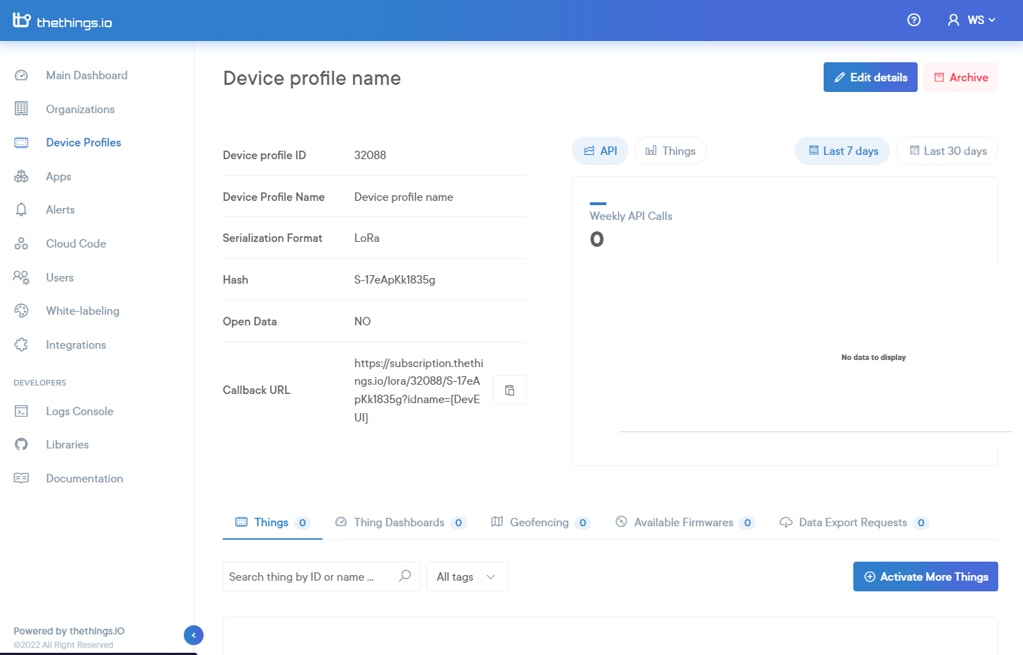Screen dimensions: 1023x655
Task: Click the Serialization Format value LoRa
Action: (367, 238)
